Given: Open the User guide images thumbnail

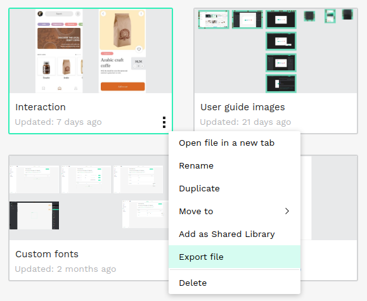Looking at the screenshot, I should point(276,51).
